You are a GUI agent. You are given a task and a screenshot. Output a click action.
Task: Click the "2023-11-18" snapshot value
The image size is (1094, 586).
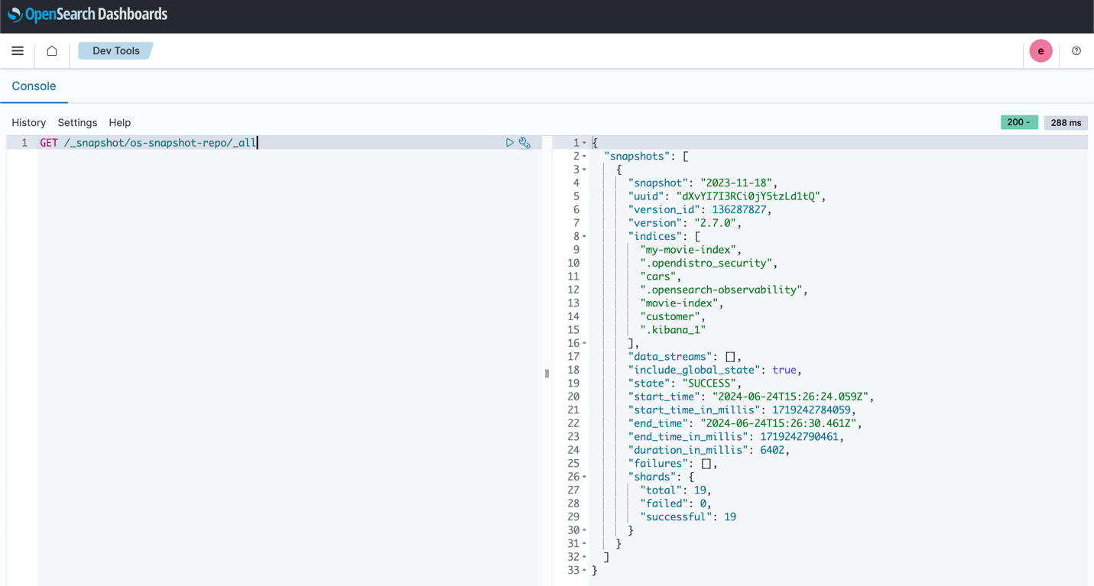pyautogui.click(x=737, y=183)
